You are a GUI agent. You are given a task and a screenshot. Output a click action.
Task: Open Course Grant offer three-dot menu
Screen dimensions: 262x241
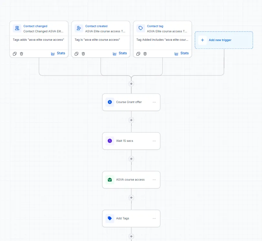click(154, 102)
